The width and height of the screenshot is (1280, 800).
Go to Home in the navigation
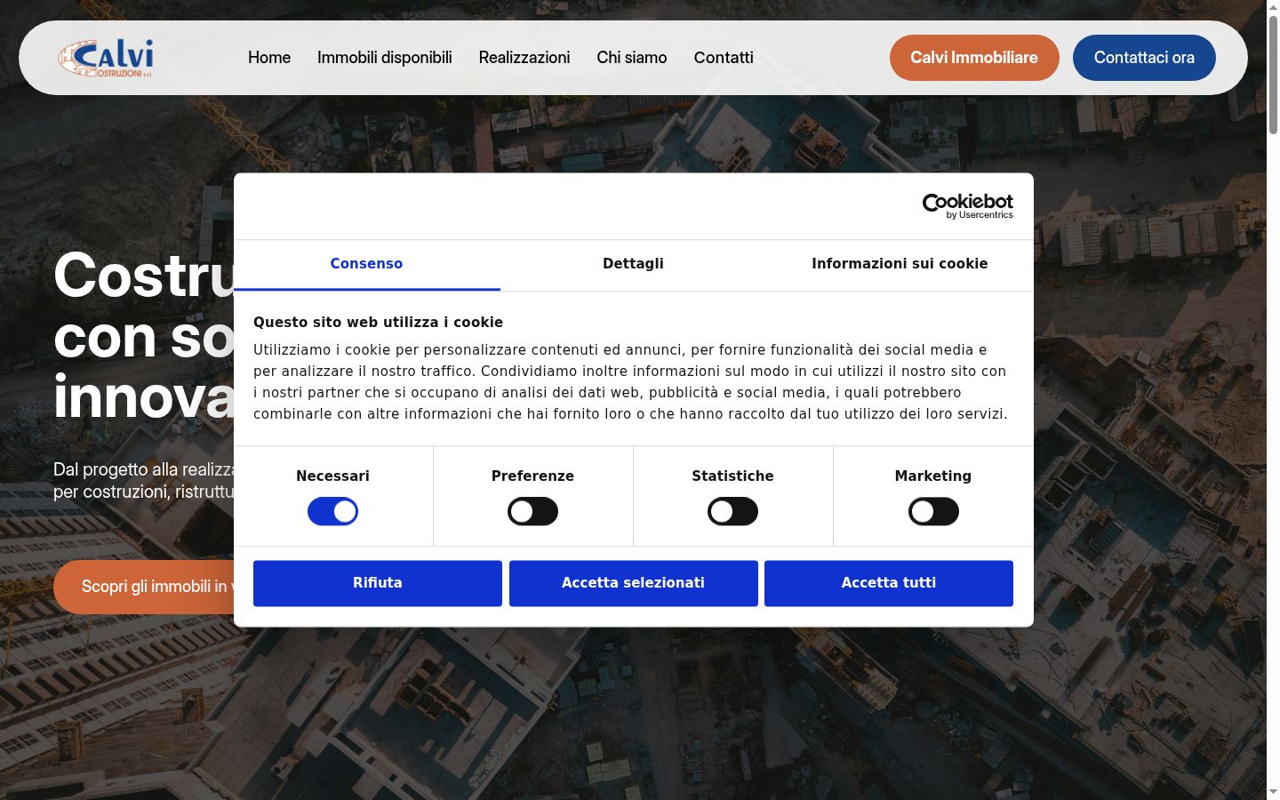click(x=269, y=58)
